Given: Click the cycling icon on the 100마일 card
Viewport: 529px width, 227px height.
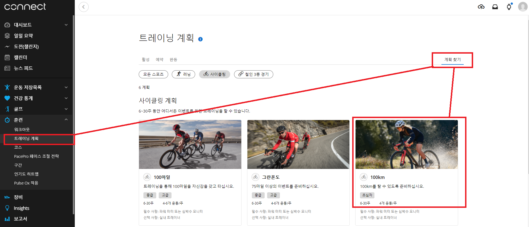Looking at the screenshot, I should tap(147, 177).
